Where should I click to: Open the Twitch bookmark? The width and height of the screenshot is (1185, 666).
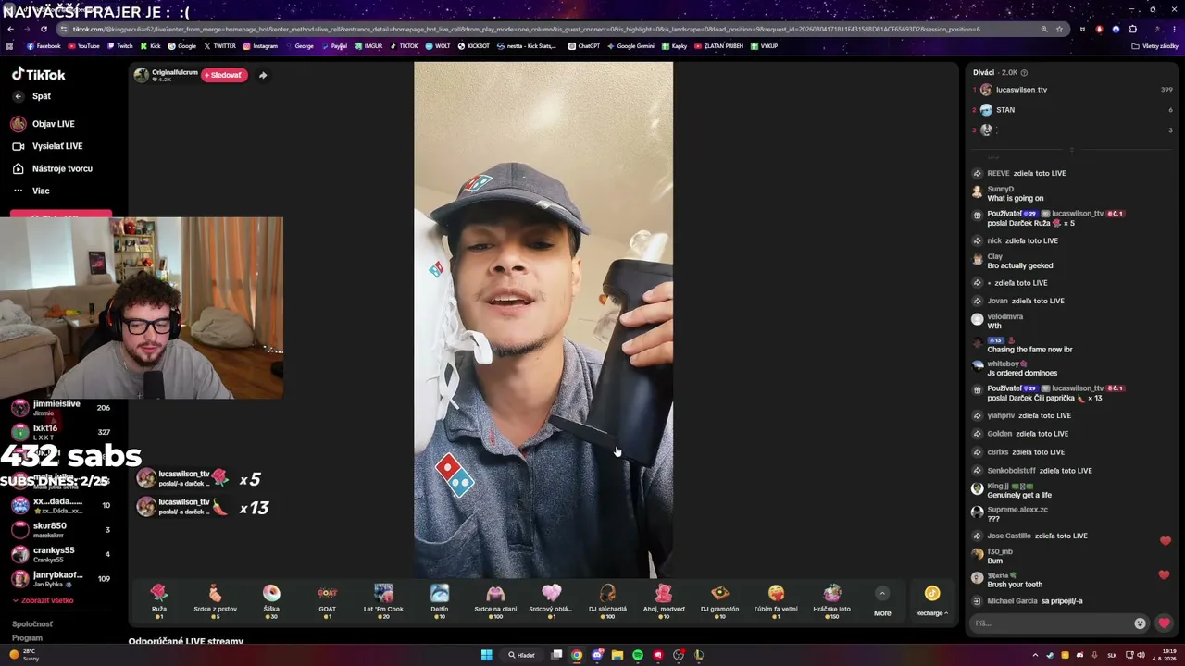pos(119,46)
